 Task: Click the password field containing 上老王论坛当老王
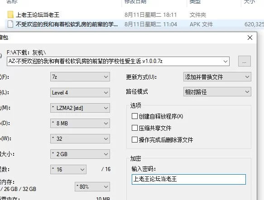[x=189, y=179]
